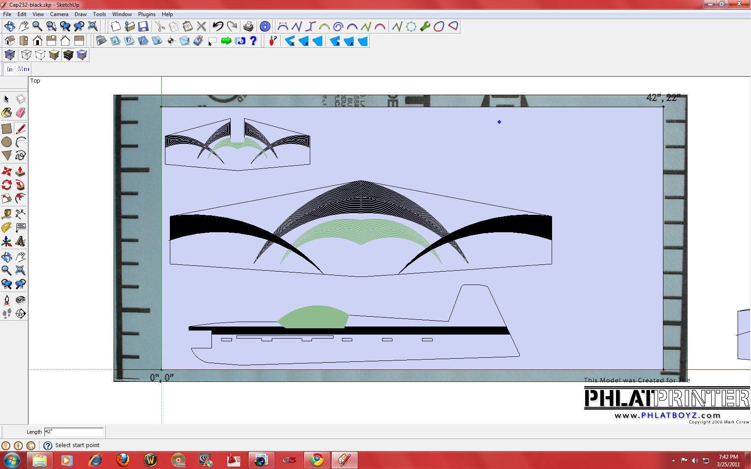Click the blue question mark help button
751x469 pixels.
[253, 41]
